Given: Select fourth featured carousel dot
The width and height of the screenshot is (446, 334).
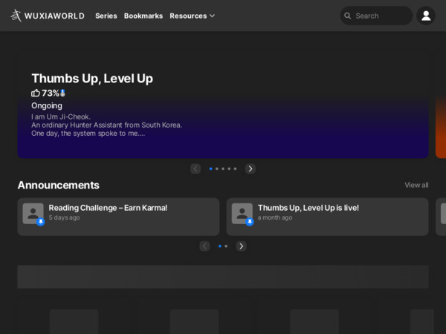Looking at the screenshot, I should coord(229,168).
